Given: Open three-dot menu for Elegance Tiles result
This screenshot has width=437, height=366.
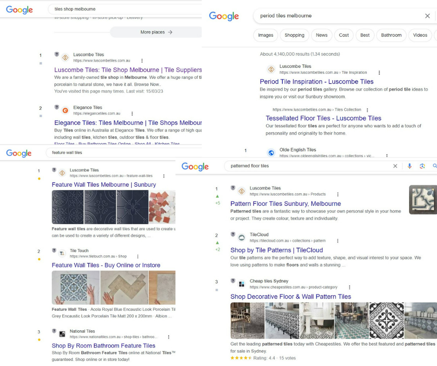Looking at the screenshot, I should coord(132,114).
